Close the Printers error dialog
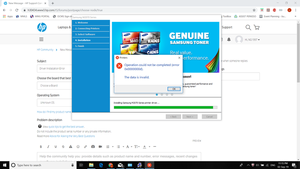The width and height of the screenshot is (300, 169). click(179, 58)
